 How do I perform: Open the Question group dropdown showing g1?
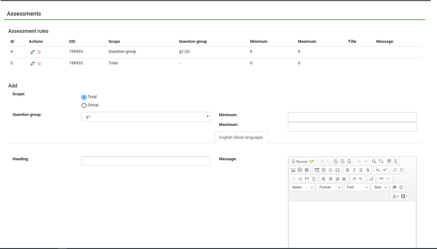click(146, 117)
